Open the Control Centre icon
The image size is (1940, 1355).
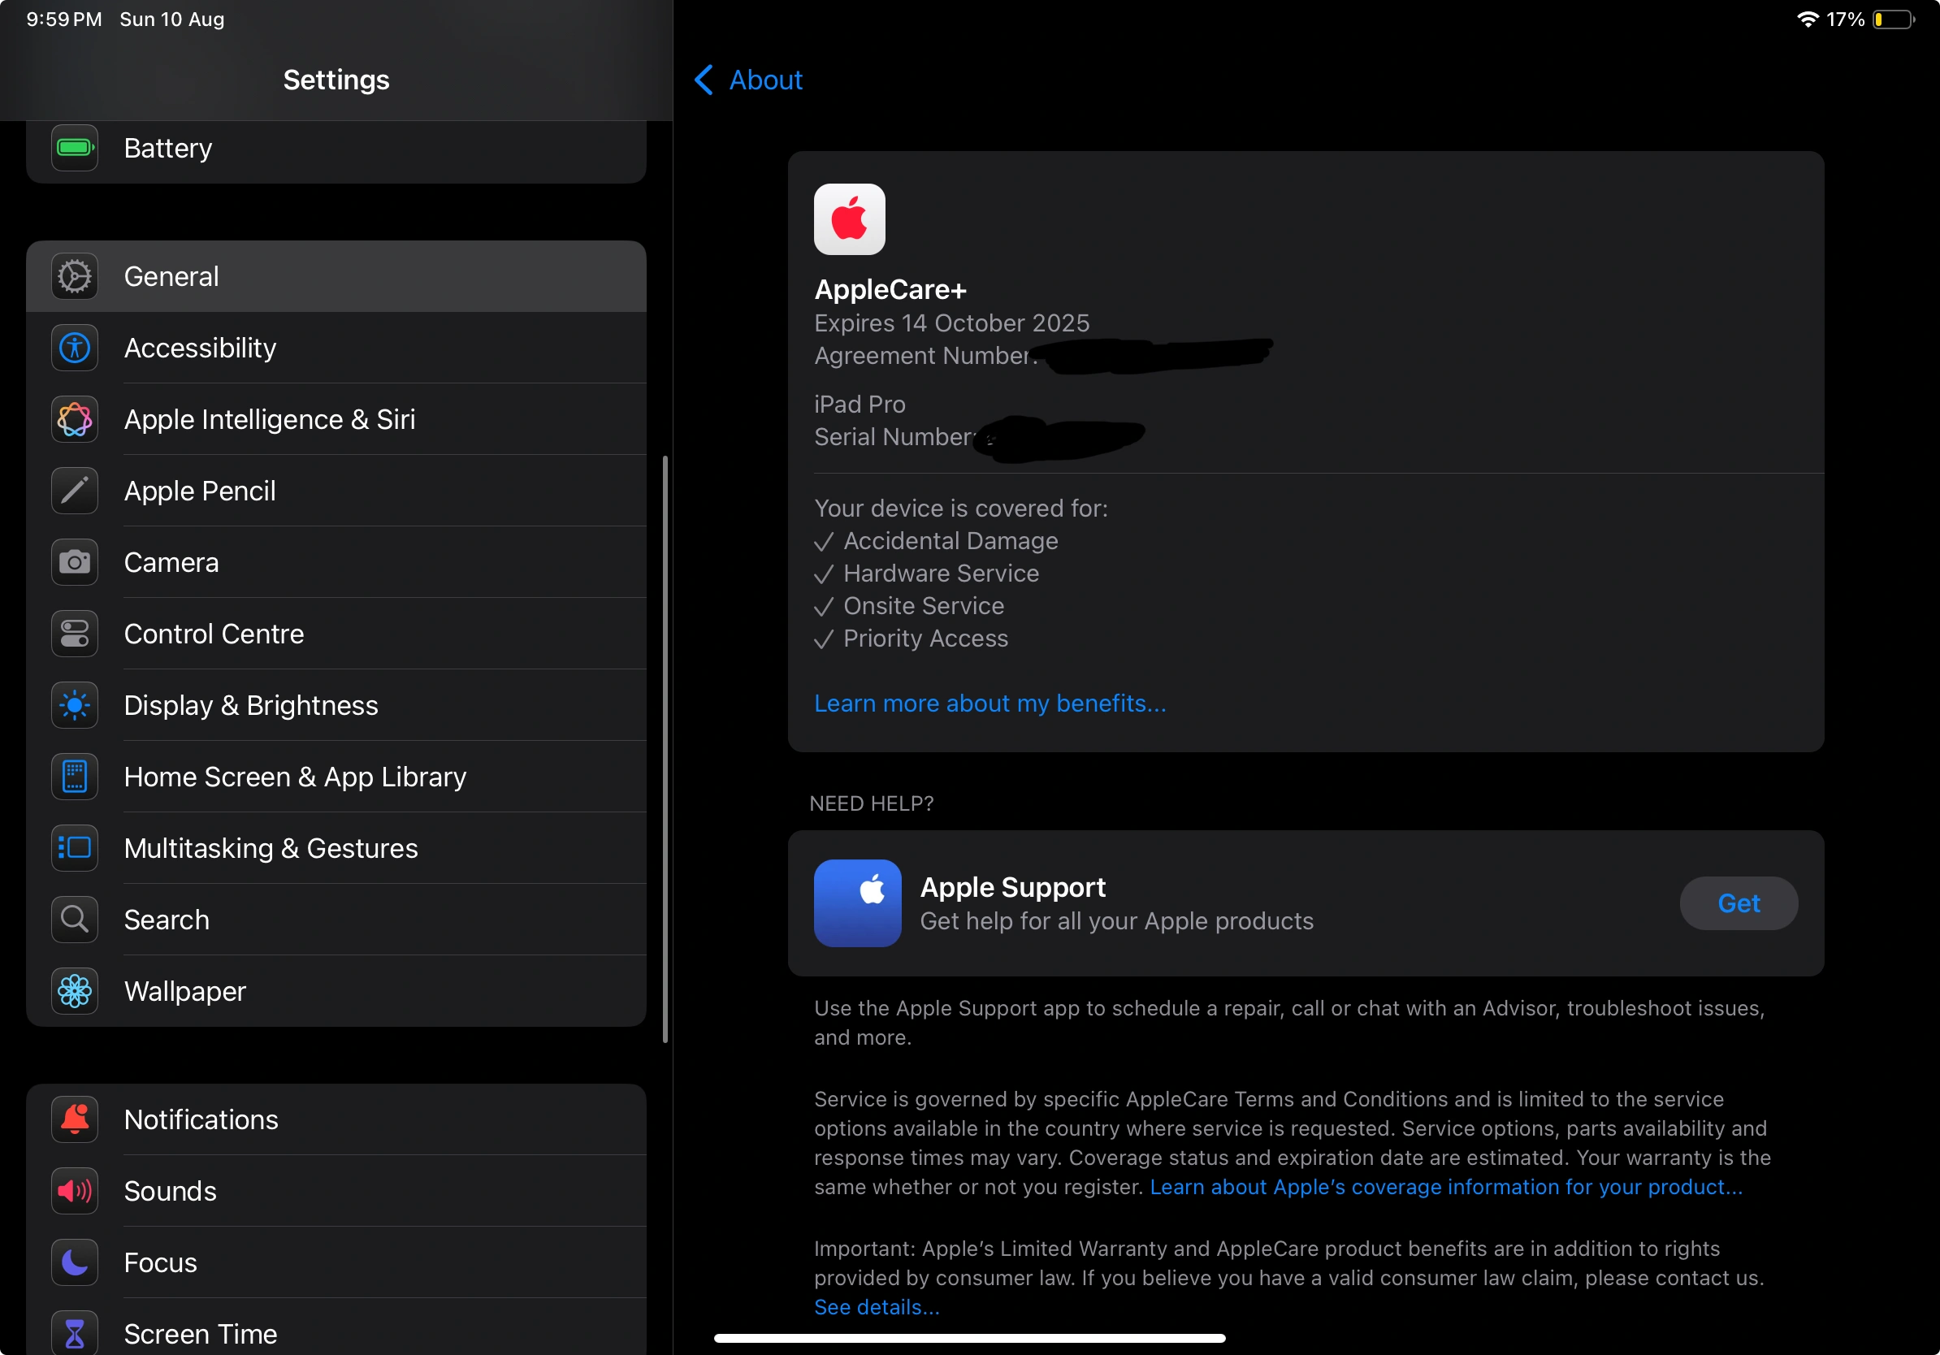click(x=75, y=634)
